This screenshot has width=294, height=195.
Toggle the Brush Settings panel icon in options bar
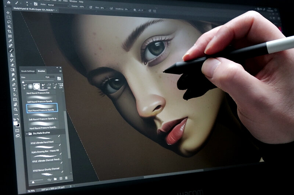tap(36, 4)
